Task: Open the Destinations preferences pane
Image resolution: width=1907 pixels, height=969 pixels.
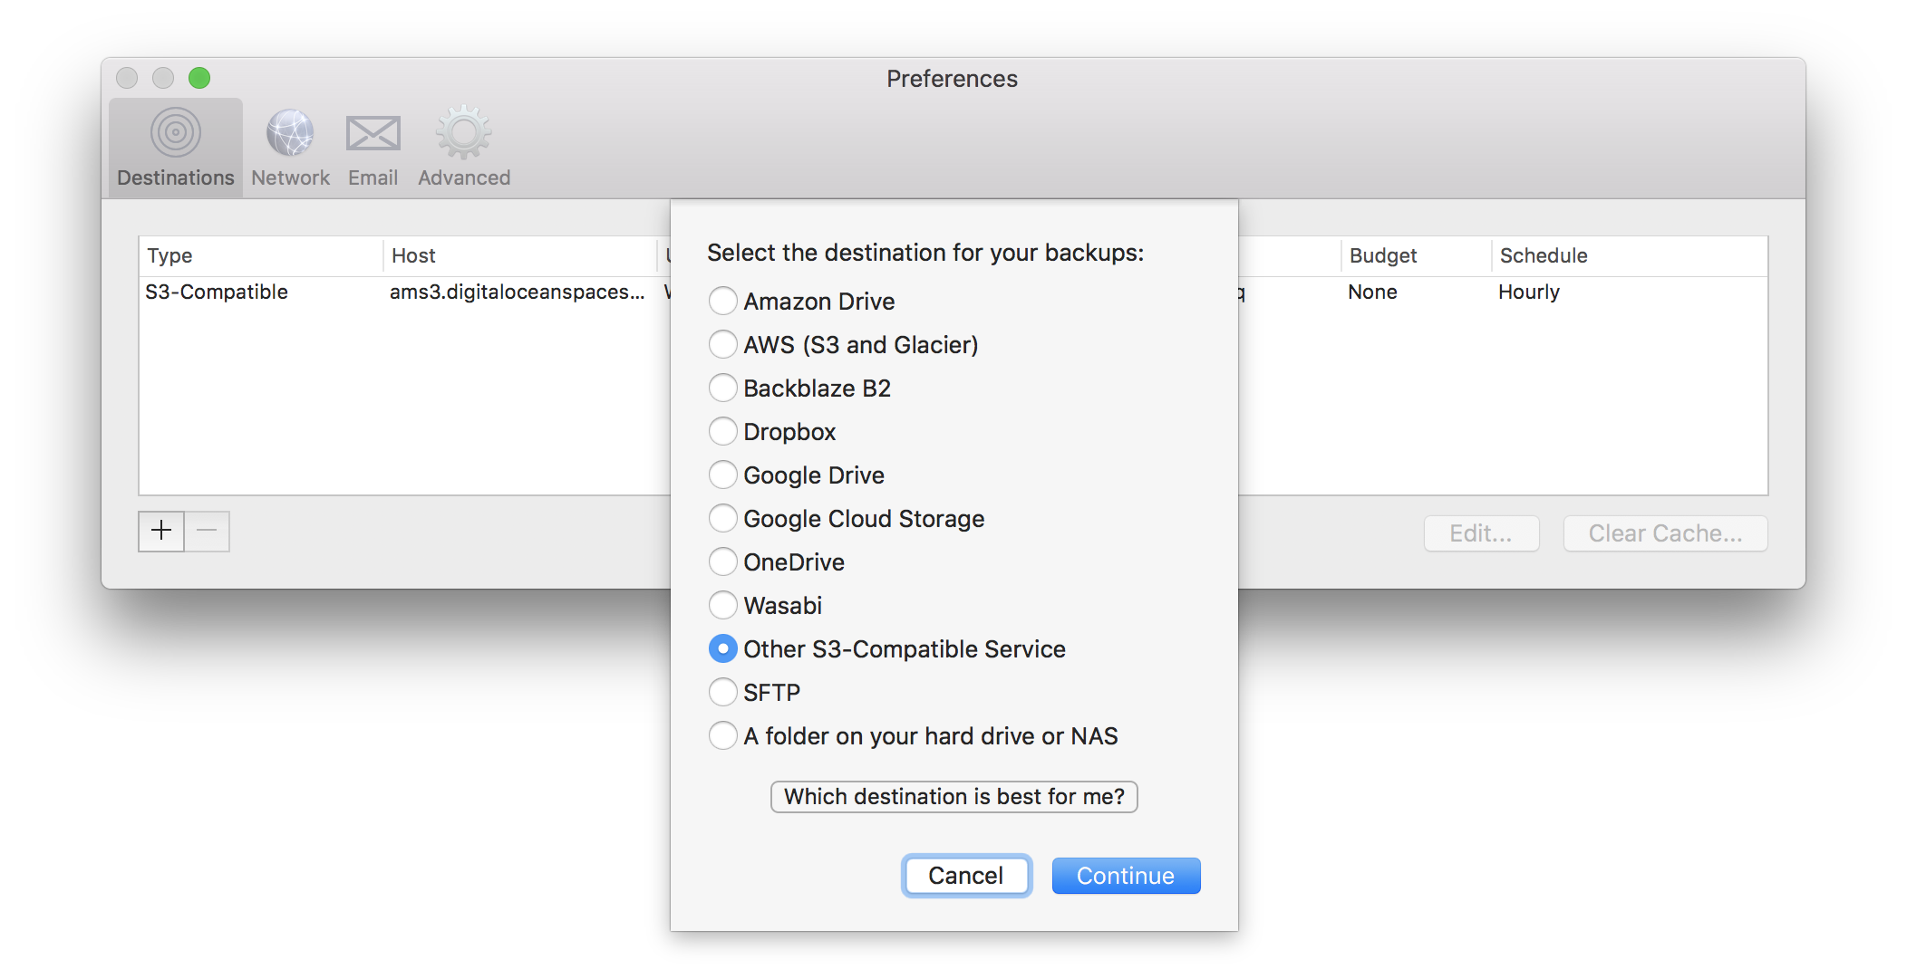Action: [x=176, y=148]
